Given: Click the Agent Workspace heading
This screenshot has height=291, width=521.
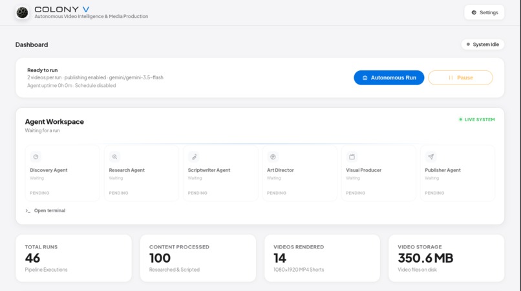Looking at the screenshot, I should tap(54, 122).
